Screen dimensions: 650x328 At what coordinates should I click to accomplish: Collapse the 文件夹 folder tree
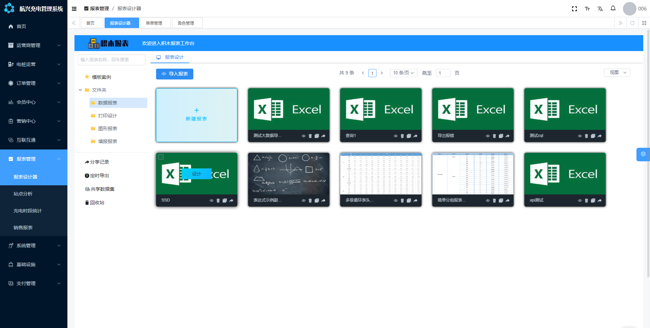pyautogui.click(x=80, y=90)
